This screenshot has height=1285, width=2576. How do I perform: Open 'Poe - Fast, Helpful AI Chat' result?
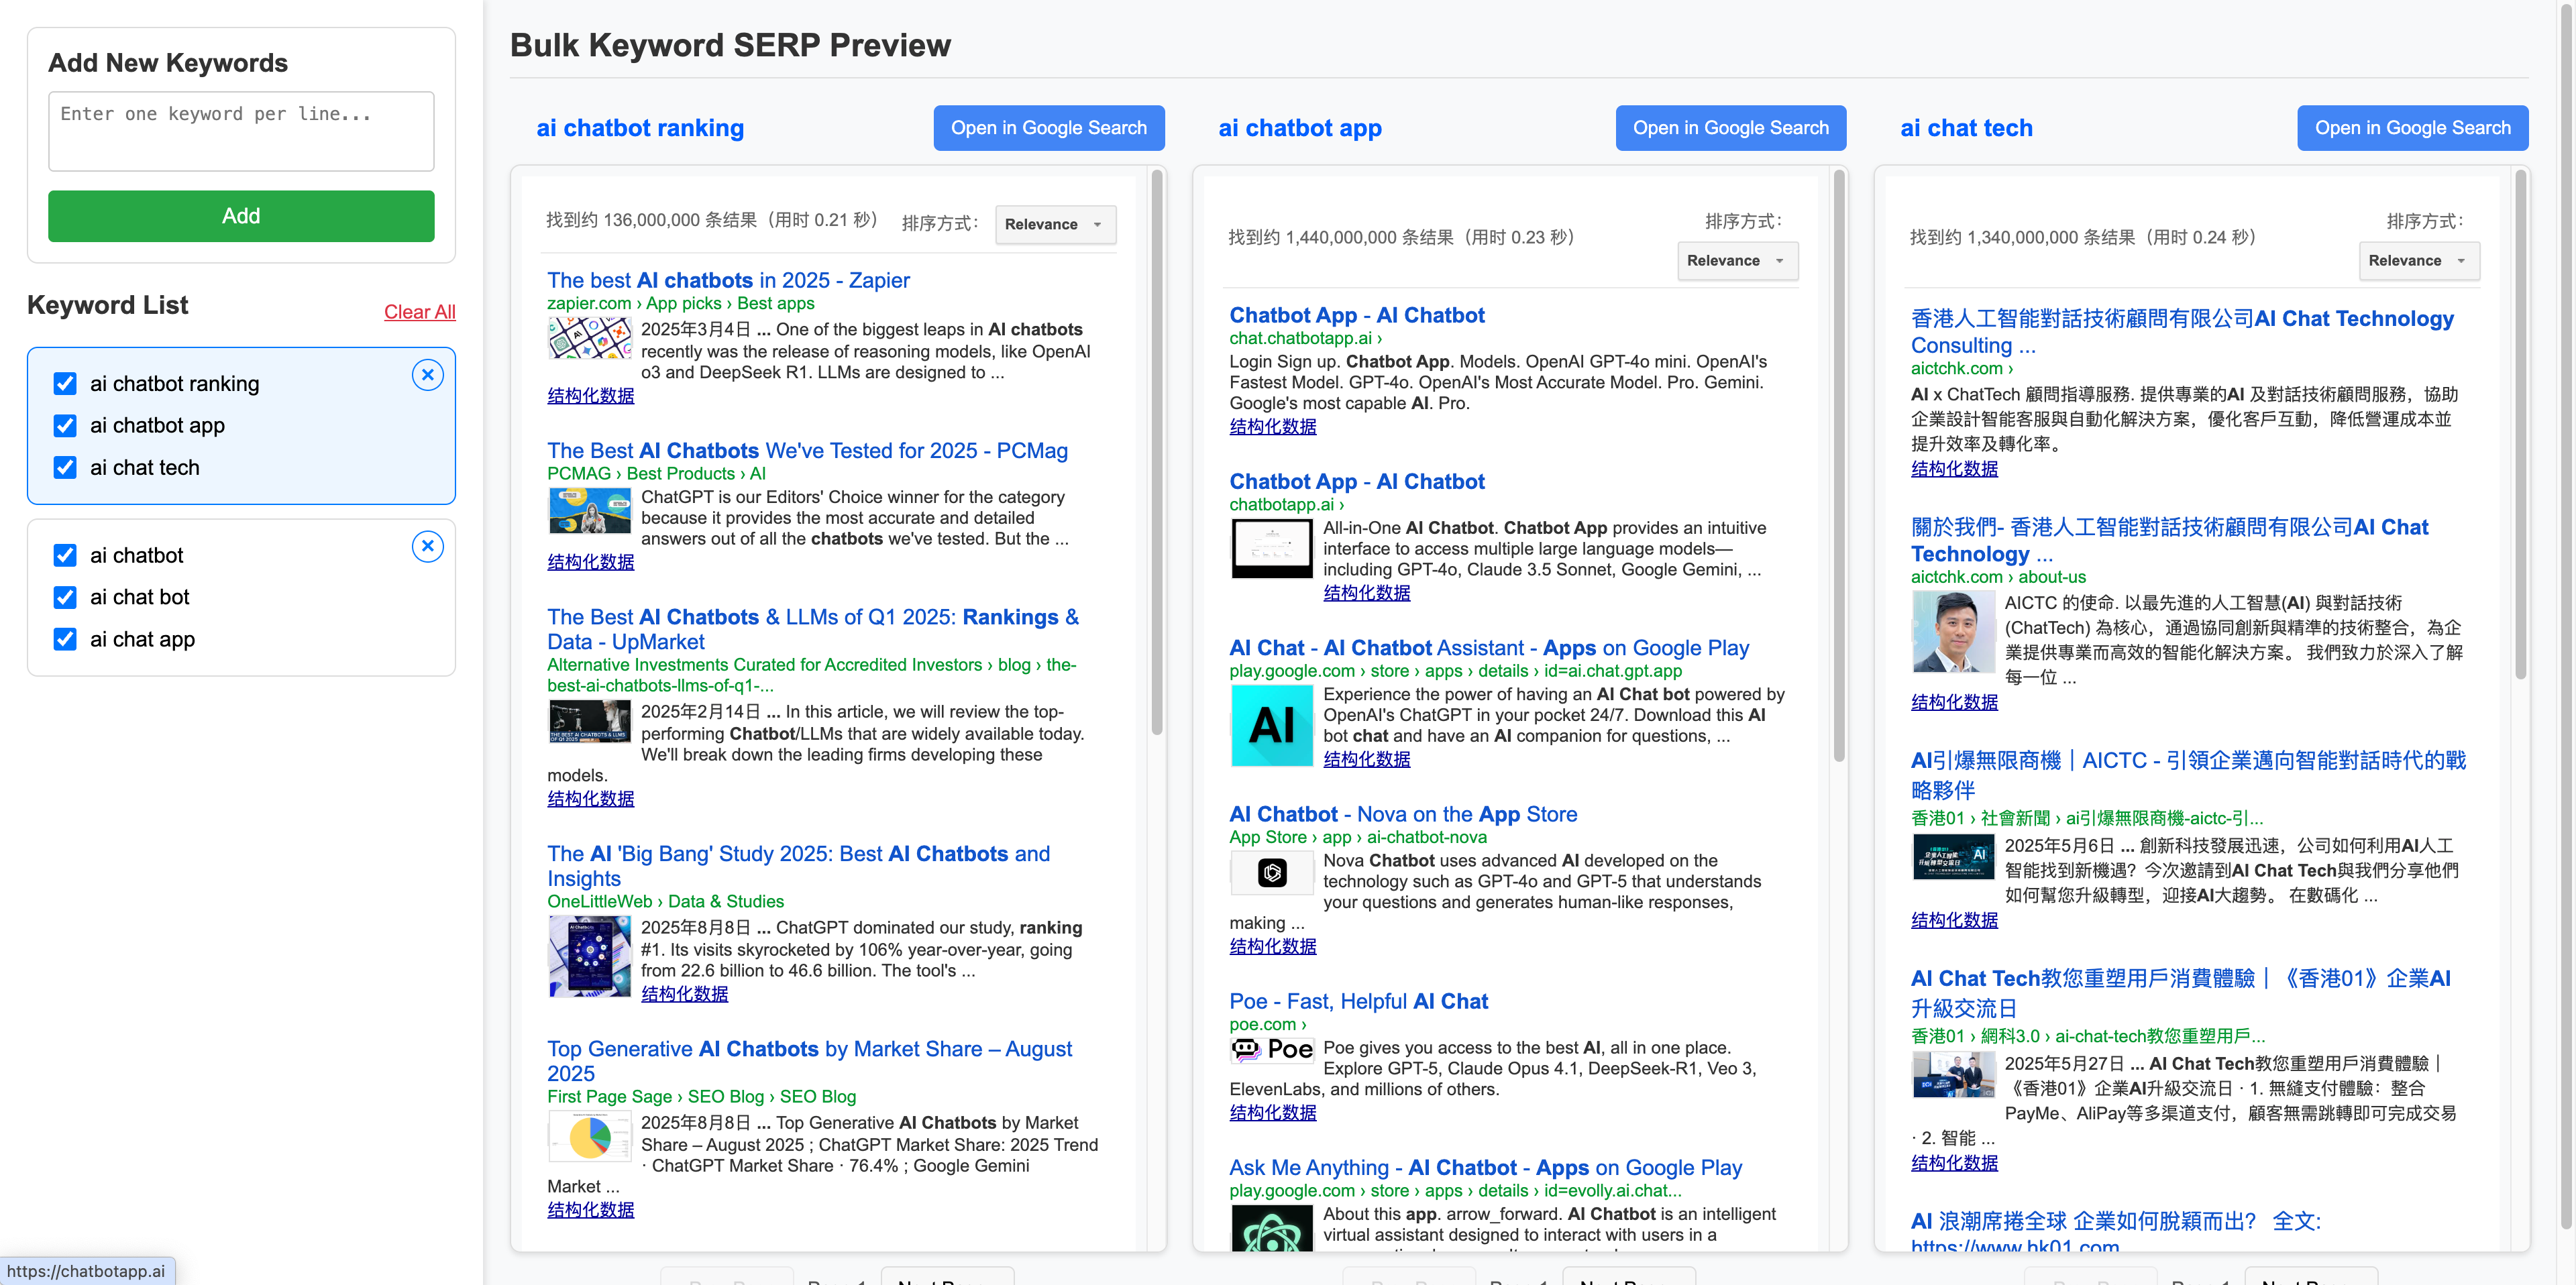1358,1001
